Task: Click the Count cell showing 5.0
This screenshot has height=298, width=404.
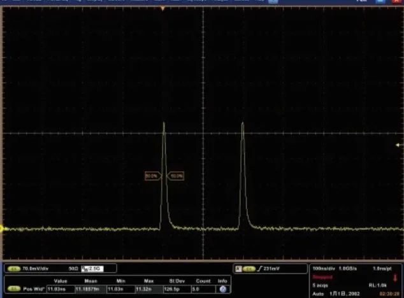Action: 203,289
